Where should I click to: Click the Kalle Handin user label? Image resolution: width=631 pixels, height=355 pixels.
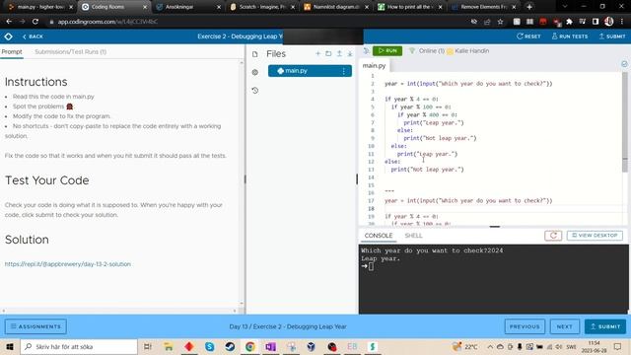coord(468,50)
